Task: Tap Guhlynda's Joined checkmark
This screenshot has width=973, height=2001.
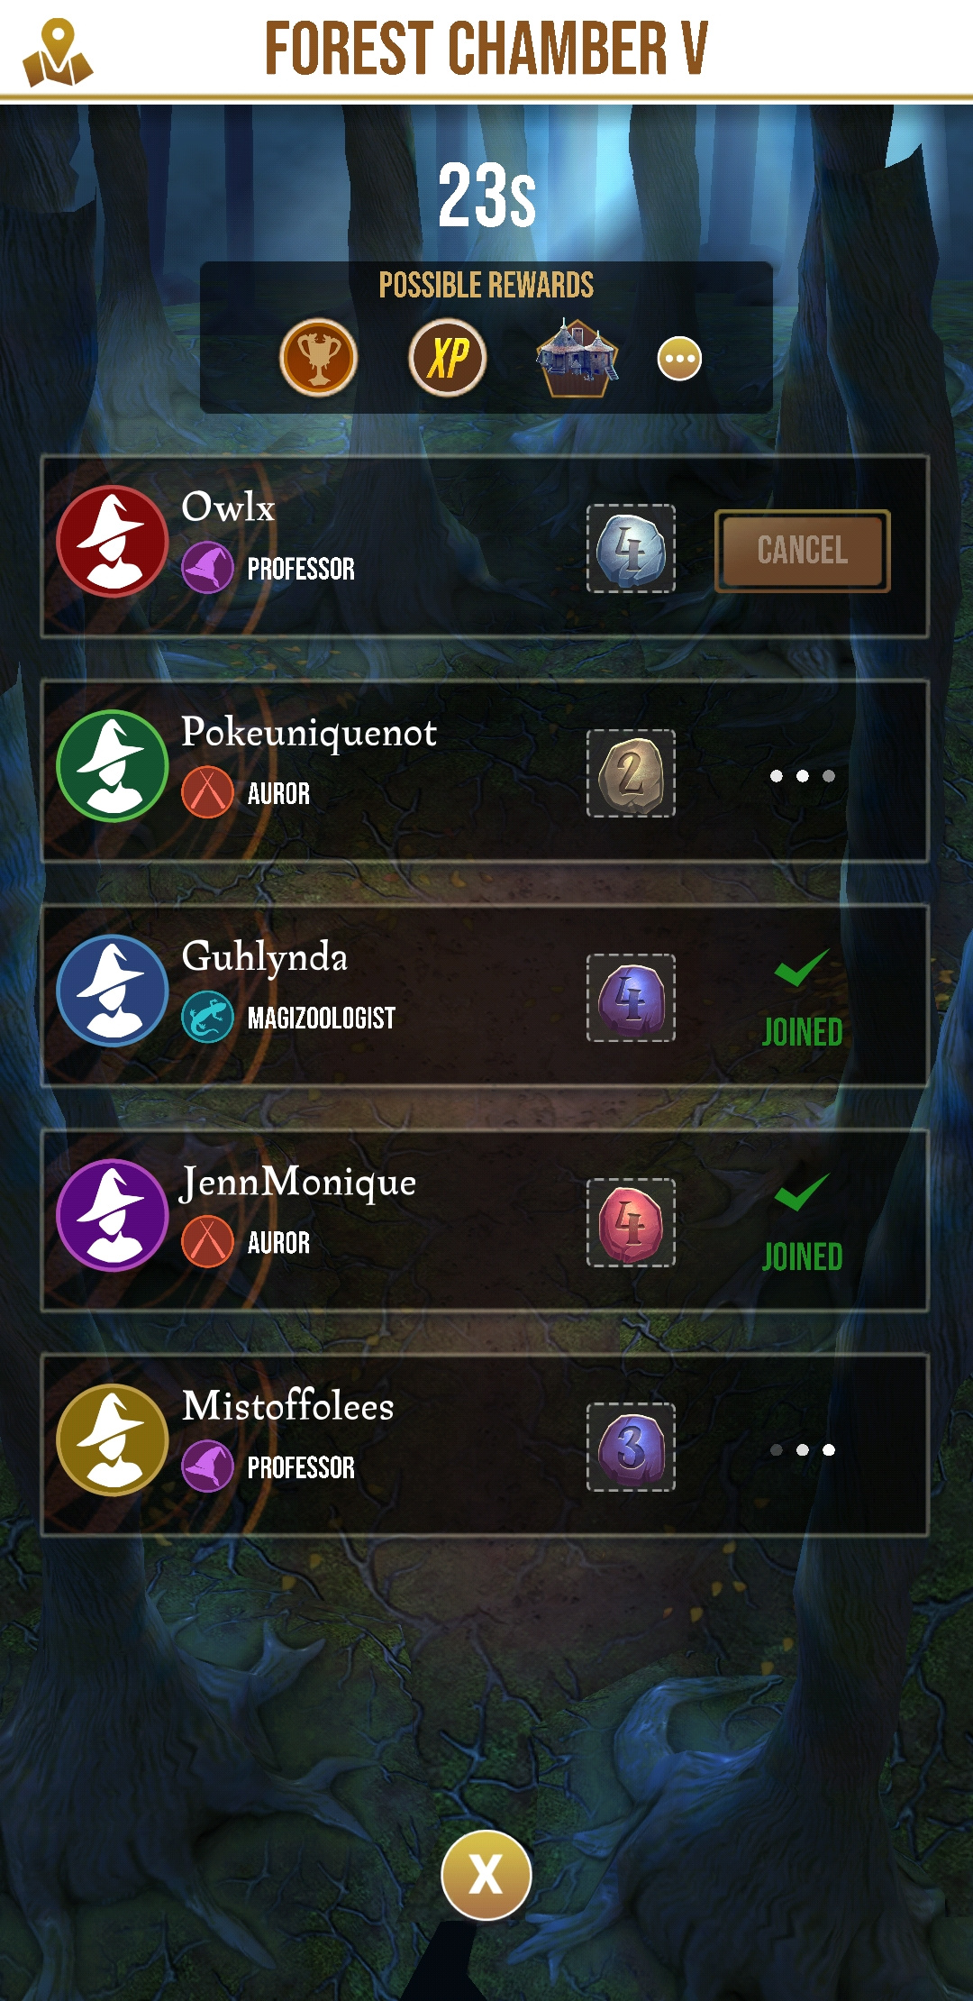Action: pos(802,969)
